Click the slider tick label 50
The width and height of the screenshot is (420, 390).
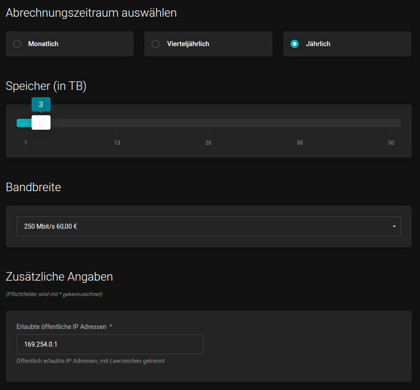391,143
